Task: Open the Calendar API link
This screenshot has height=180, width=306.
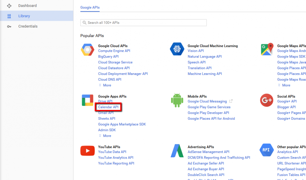Action: click(108, 107)
